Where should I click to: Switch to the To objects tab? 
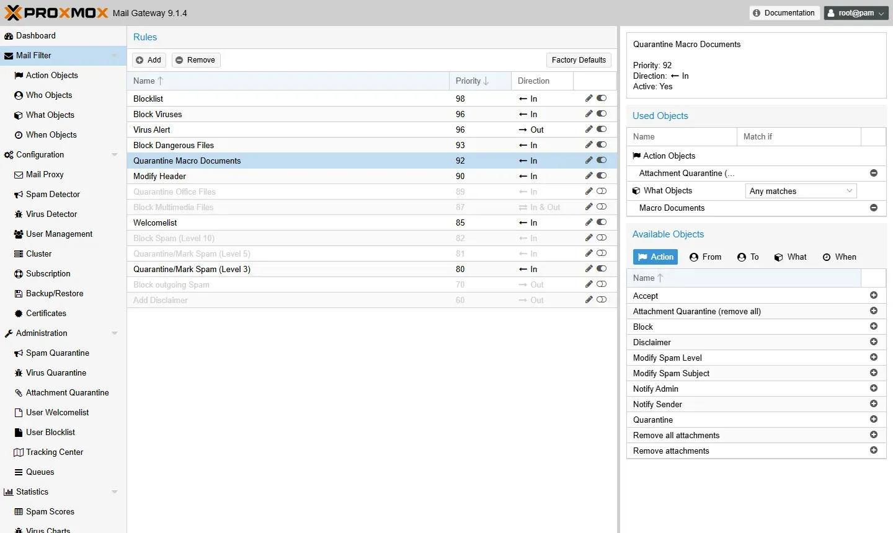click(748, 257)
